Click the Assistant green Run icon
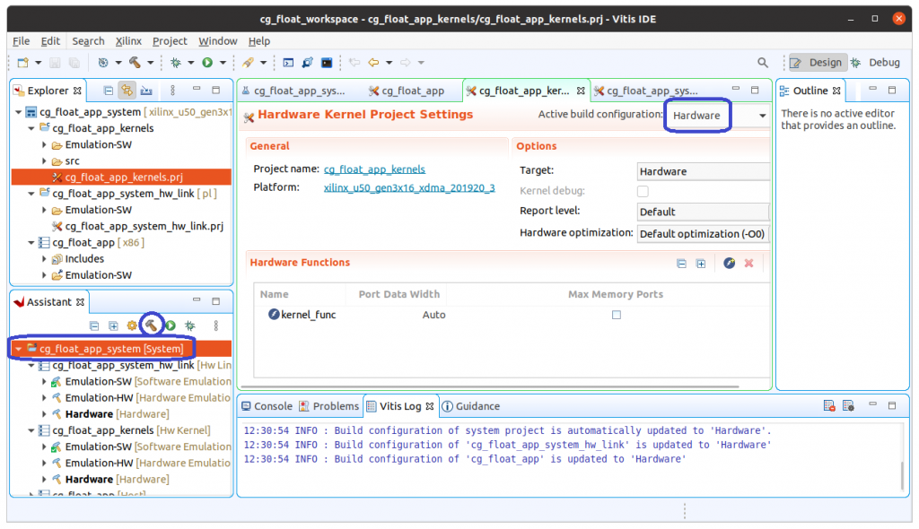 (171, 325)
